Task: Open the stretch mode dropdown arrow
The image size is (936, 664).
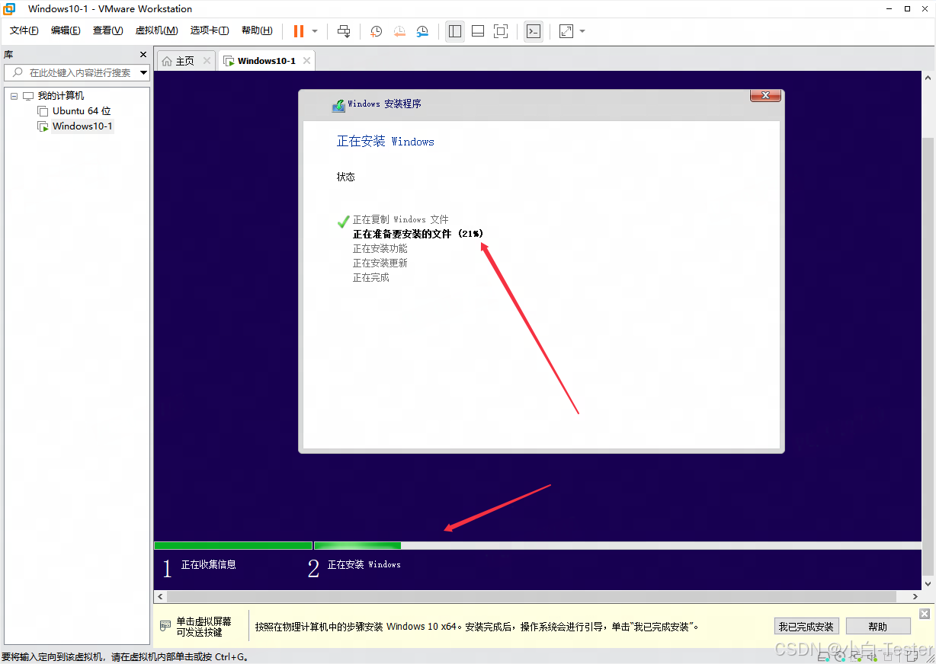Action: (582, 31)
